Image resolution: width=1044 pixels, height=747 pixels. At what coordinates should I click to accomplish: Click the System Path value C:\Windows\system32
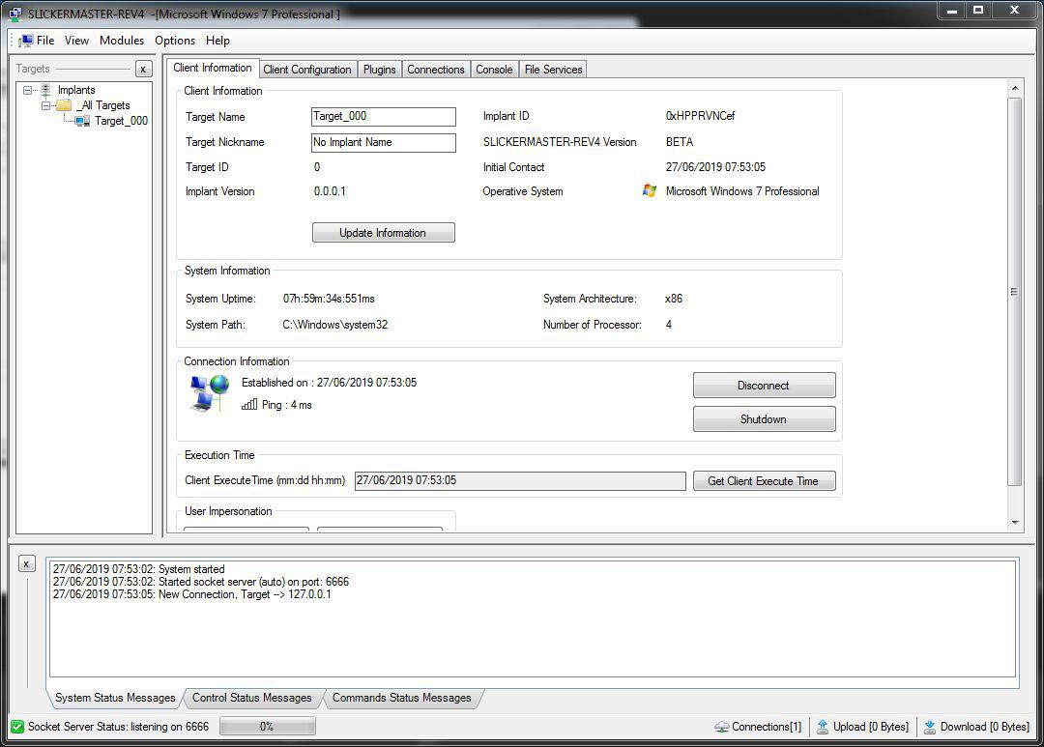point(334,325)
